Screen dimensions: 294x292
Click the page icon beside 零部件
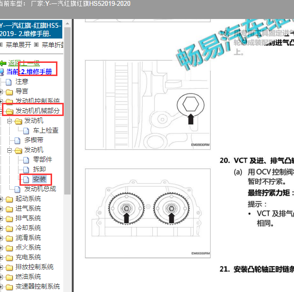(x=26, y=160)
